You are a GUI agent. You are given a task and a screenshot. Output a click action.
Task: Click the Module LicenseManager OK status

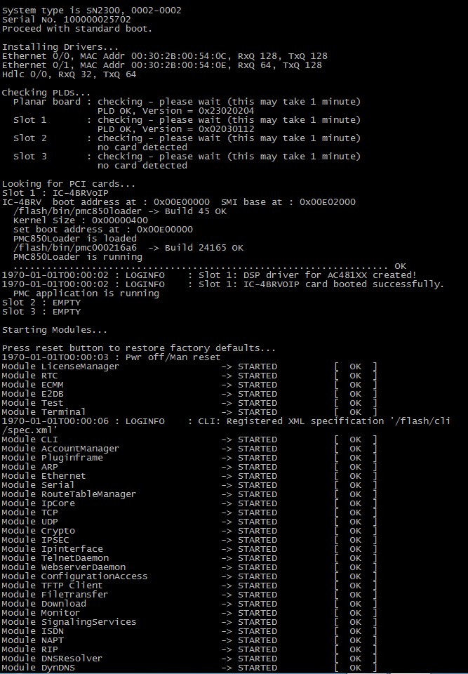(356, 366)
